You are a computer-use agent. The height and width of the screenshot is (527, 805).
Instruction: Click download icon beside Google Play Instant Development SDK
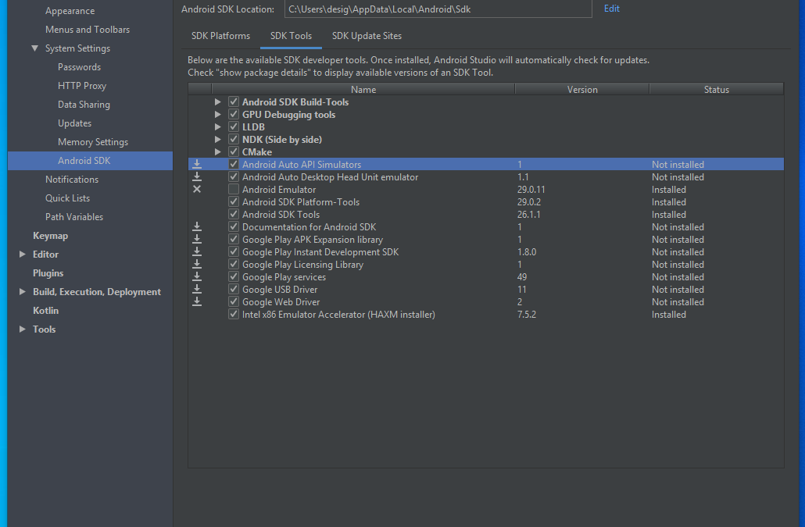tap(197, 251)
